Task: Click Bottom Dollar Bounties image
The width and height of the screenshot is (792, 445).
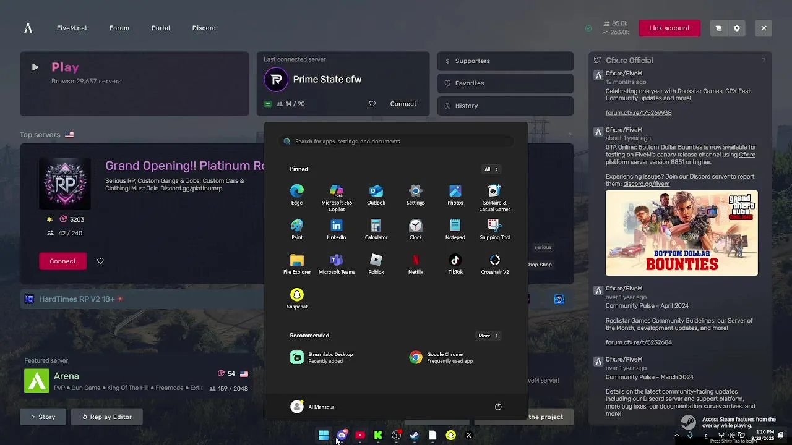Action: [682, 233]
